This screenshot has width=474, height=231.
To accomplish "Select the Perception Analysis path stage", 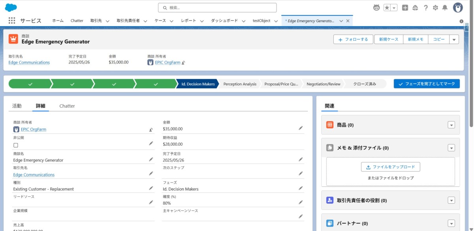I will pos(240,84).
